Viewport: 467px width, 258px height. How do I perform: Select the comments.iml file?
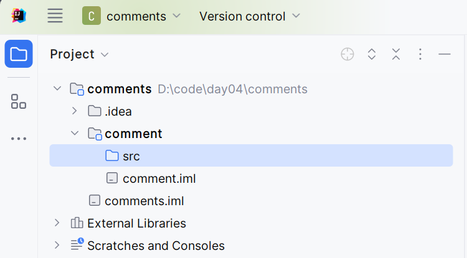(x=144, y=201)
